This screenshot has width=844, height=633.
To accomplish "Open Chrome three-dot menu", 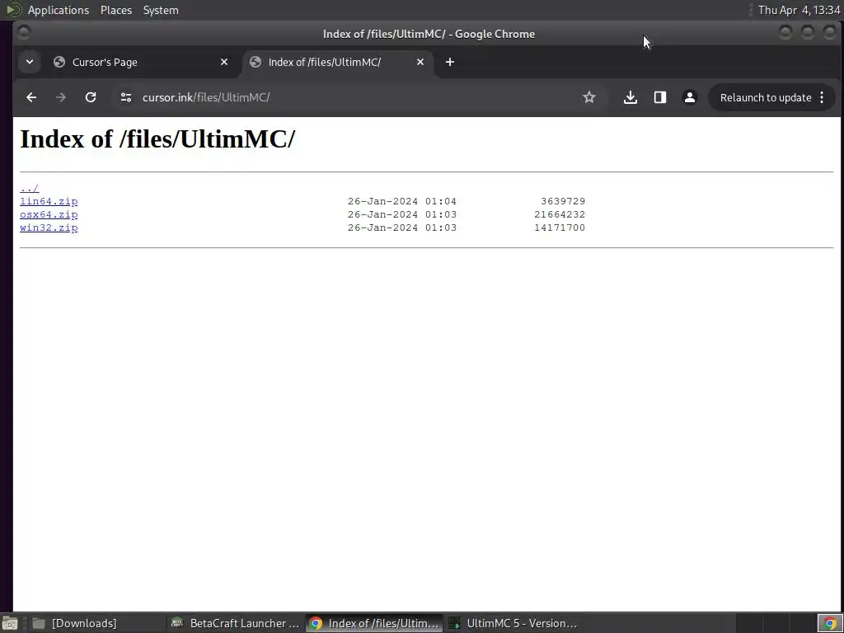I will 822,97.
